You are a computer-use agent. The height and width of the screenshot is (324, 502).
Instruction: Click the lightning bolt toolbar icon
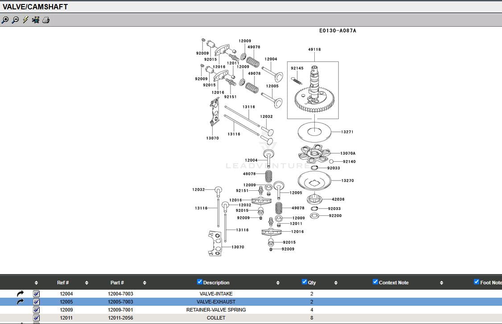pos(25,20)
